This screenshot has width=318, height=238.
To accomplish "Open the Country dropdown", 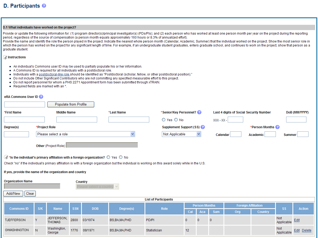I will [x=97, y=187].
